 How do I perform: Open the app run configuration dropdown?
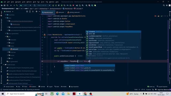tap(26, 5)
